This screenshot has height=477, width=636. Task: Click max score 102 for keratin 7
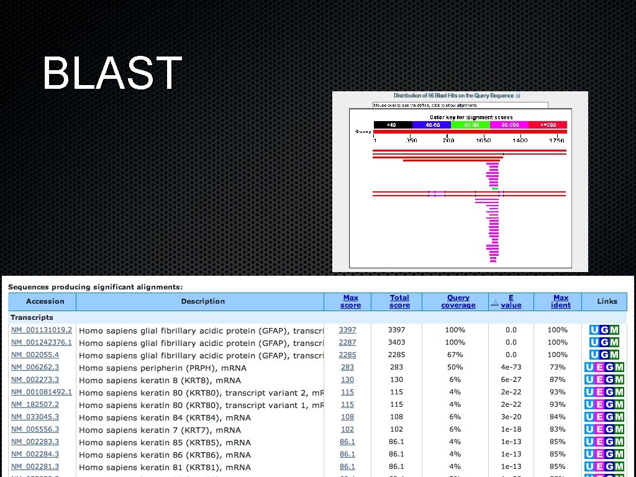pos(348,429)
